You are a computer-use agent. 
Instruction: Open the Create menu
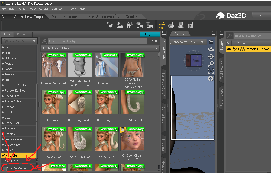[x=21, y=9]
